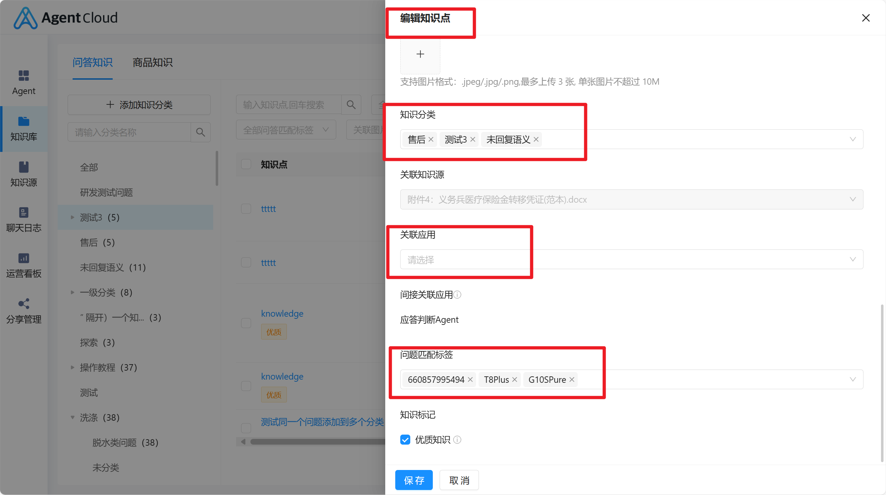Remove the 未回复语义 tag from 知识分类
The height and width of the screenshot is (495, 886).
[x=536, y=139]
